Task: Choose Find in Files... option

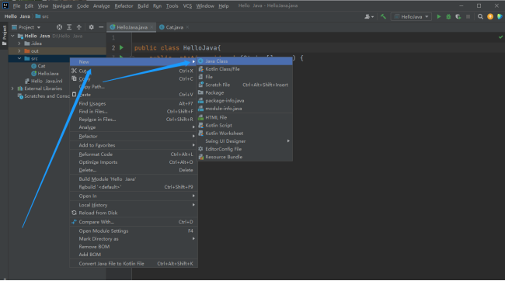Action: [x=134, y=111]
